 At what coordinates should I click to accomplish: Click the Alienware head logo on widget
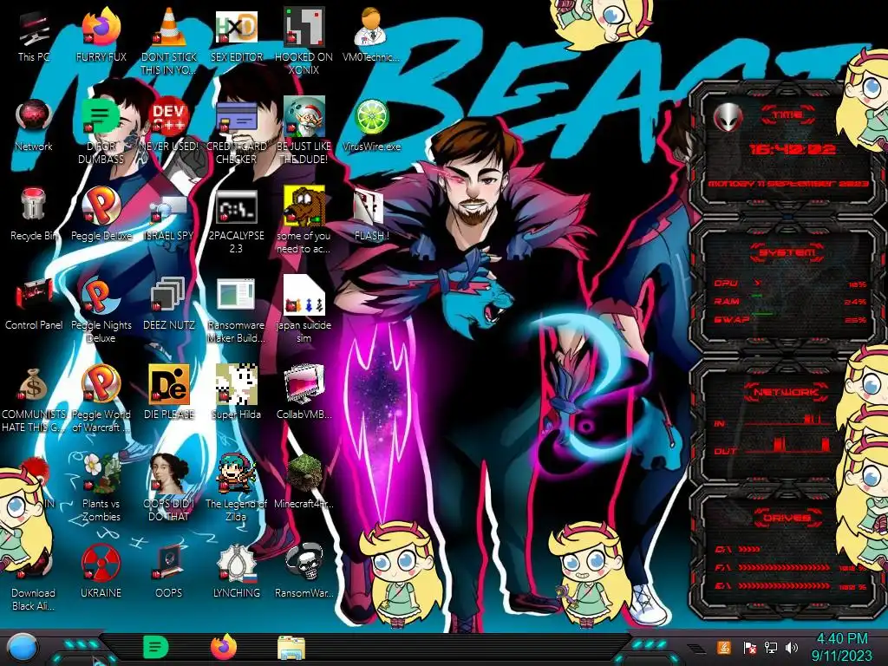[728, 117]
